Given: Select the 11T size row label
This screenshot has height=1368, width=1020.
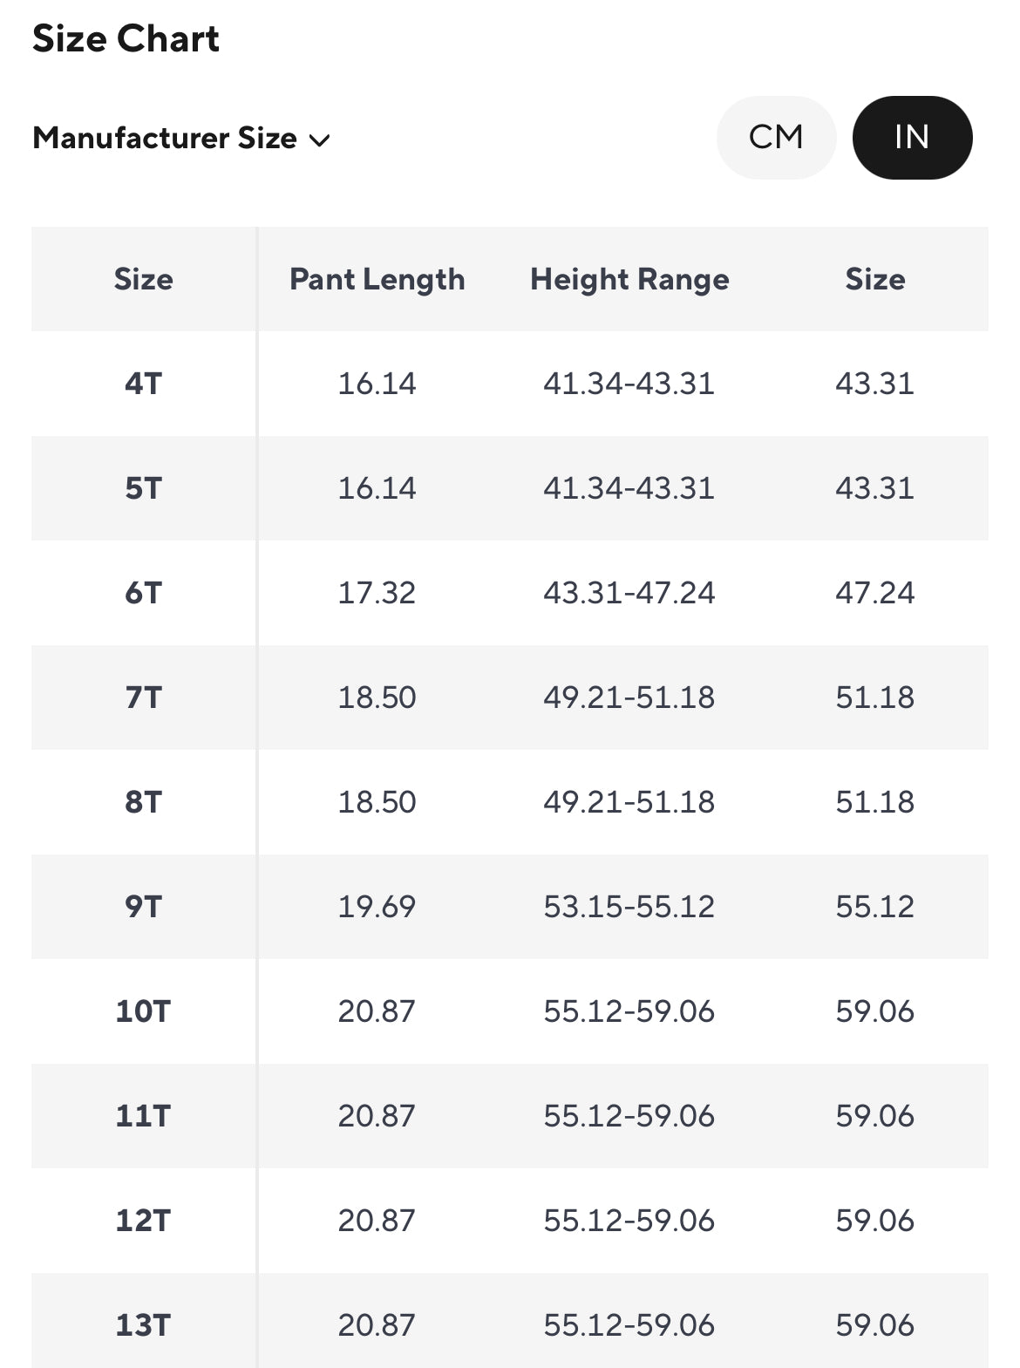Looking at the screenshot, I should coord(143,1116).
